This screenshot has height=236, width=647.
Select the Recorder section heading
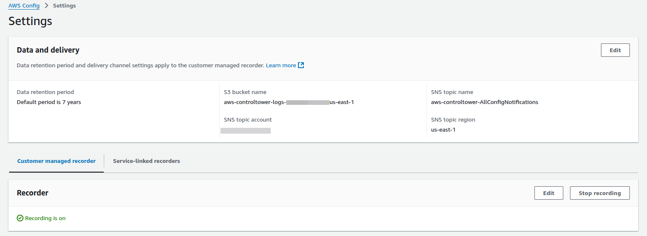tap(33, 193)
